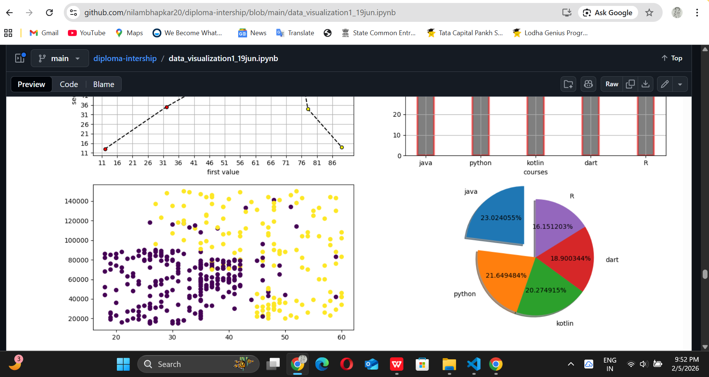Edit the notebook using the pencil icon
709x377 pixels.
[x=664, y=84]
